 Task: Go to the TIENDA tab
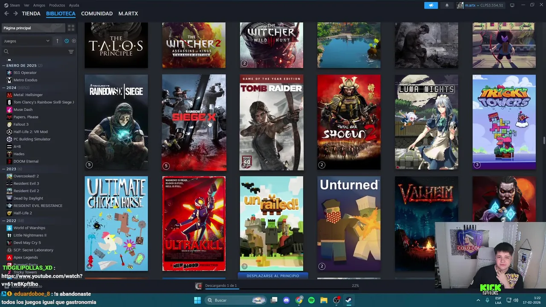coord(31,14)
